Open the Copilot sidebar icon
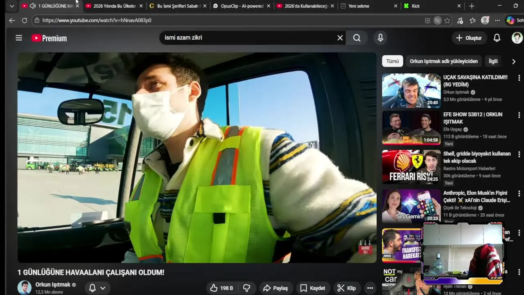 coord(510,20)
